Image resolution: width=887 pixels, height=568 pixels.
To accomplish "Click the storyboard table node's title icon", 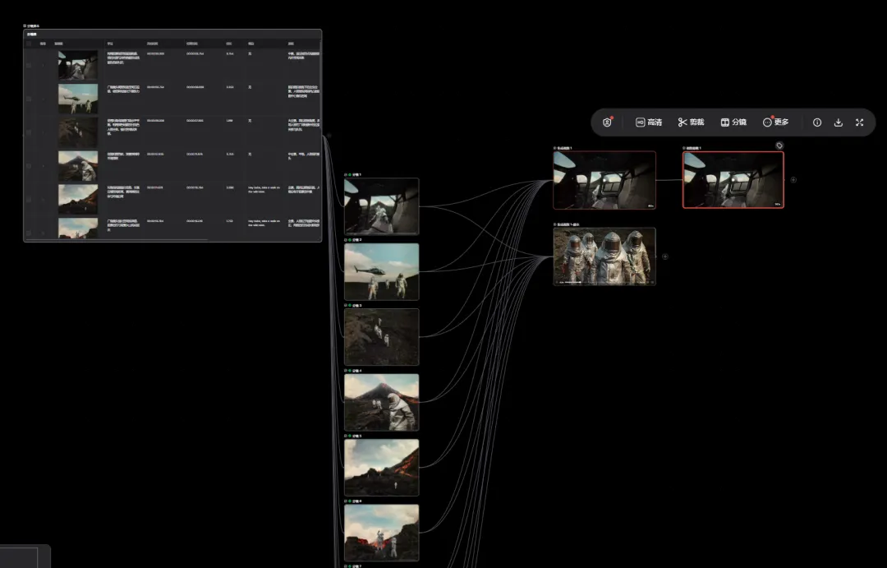I will tap(25, 26).
